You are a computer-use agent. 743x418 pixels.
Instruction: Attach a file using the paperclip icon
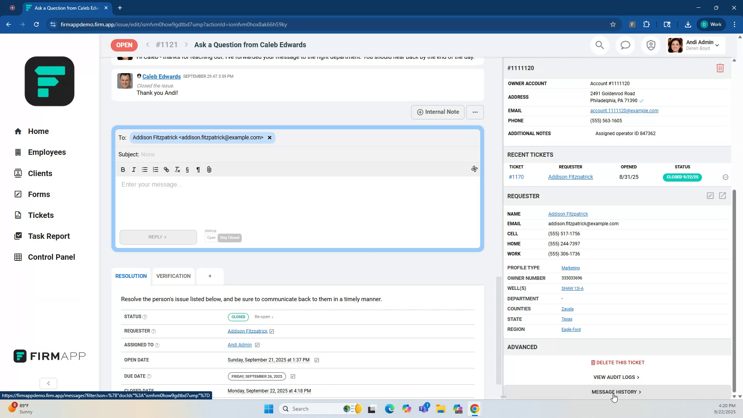click(209, 170)
